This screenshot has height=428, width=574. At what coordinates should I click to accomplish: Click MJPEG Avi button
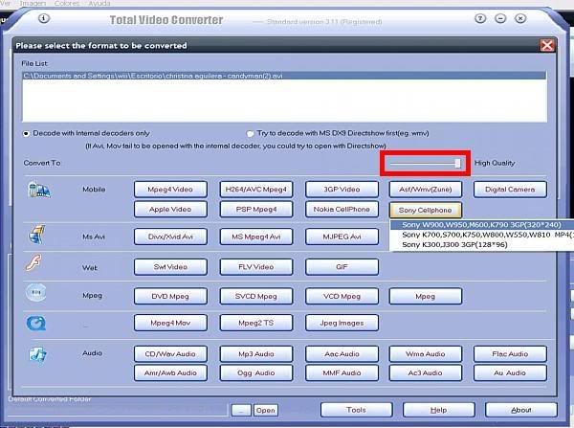342,237
